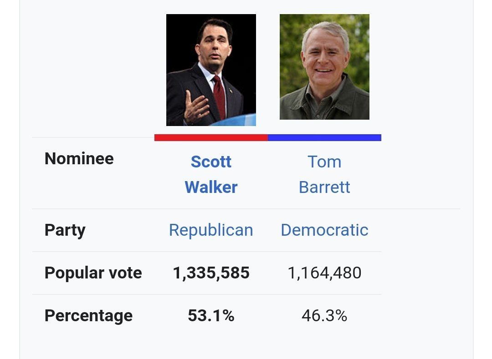Image resolution: width=492 pixels, height=359 pixels.
Task: Click the 46.3% percentage value
Action: pos(324,315)
